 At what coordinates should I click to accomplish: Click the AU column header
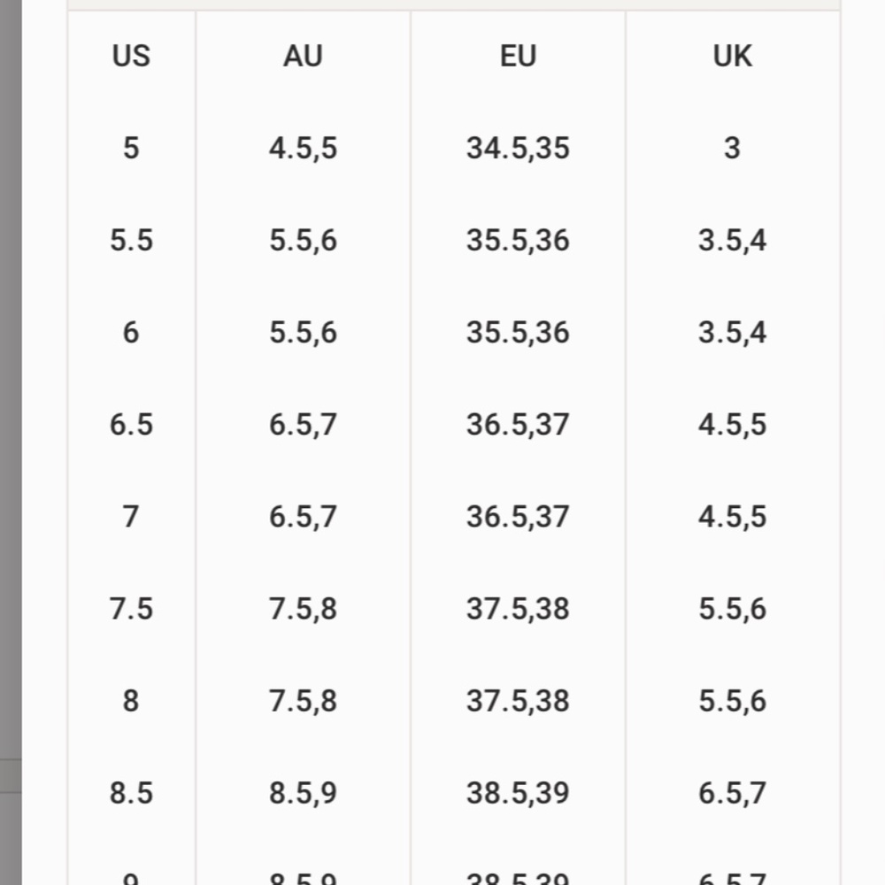point(303,56)
